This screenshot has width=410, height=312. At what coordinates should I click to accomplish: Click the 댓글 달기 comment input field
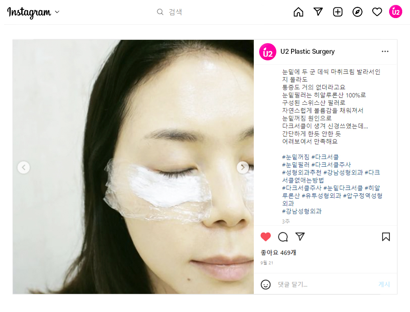(324, 284)
